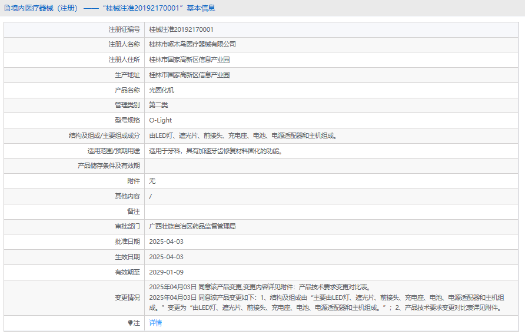Click the 结构及组成/主要组成成分 label
The height and width of the screenshot is (334, 525).
pos(104,135)
